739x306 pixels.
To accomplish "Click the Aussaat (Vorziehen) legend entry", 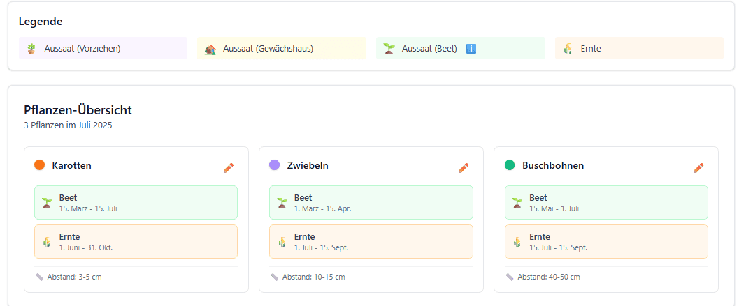I will [x=103, y=49].
